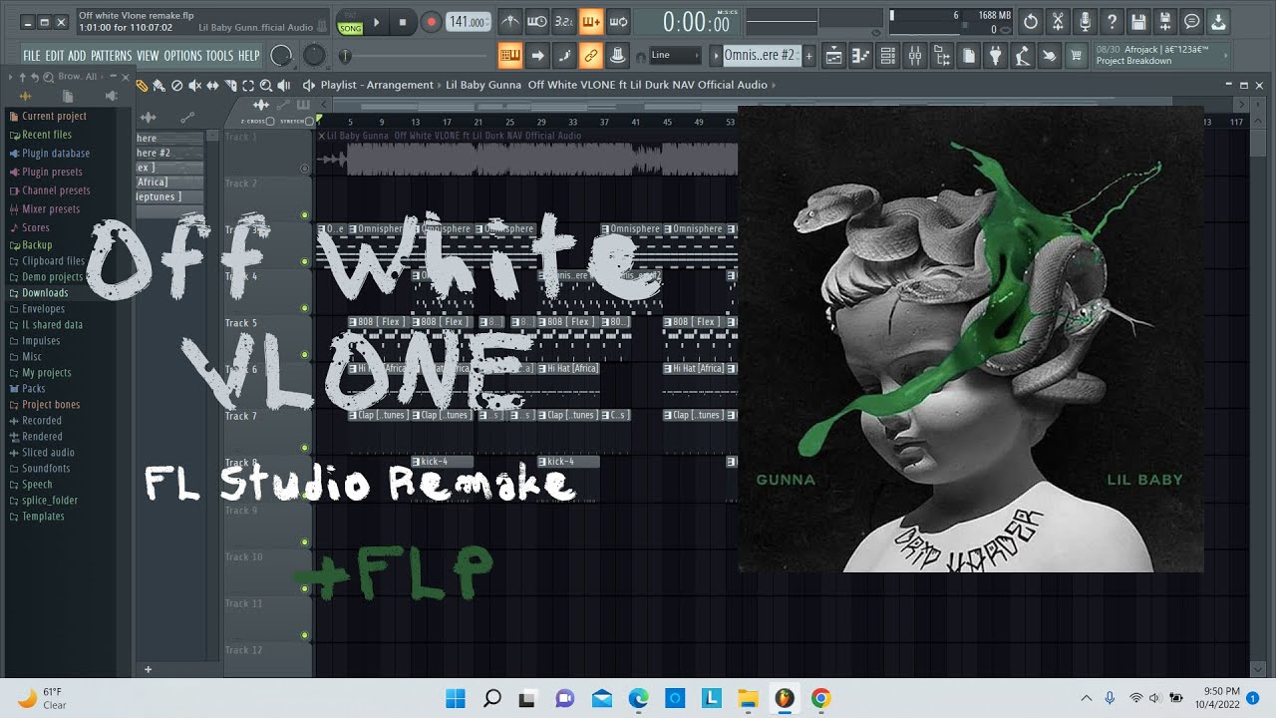
Task: Click the song position slider
Action: point(414,56)
